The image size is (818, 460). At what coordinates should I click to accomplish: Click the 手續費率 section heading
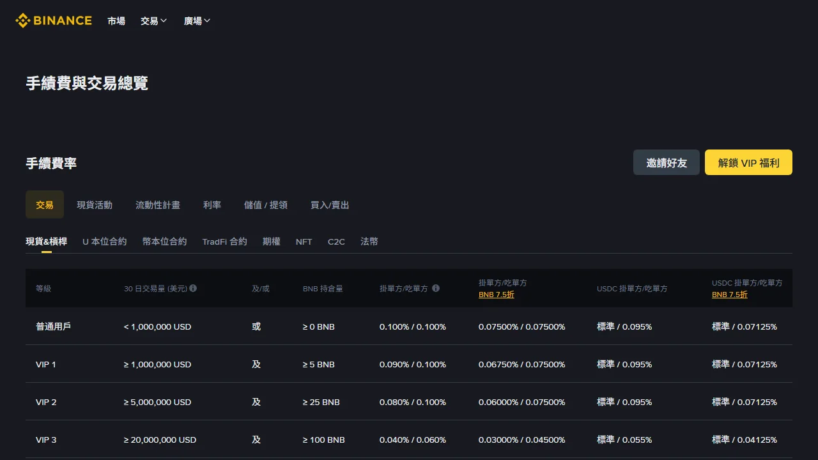click(x=51, y=163)
